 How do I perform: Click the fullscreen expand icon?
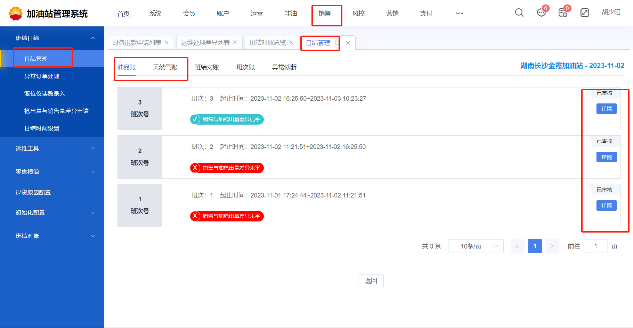[585, 13]
